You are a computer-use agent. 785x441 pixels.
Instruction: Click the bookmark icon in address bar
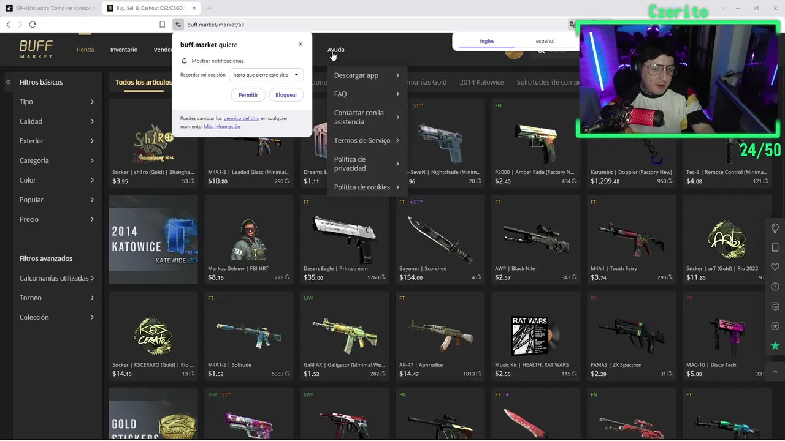pos(163,24)
